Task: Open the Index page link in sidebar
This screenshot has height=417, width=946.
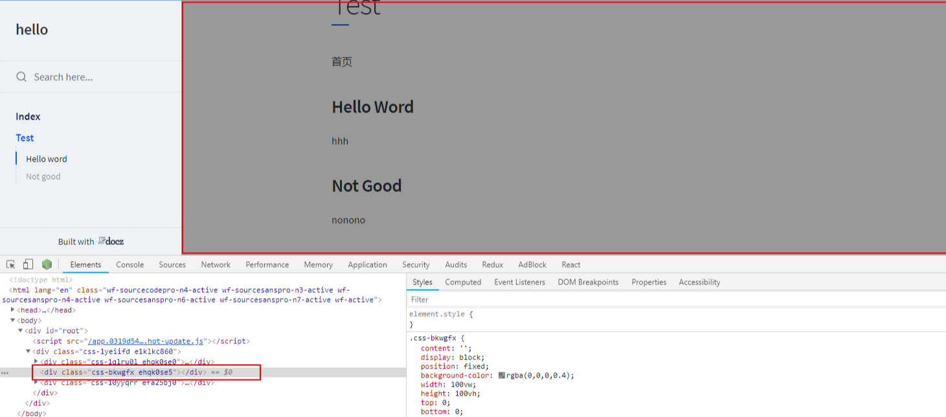Action: pos(28,116)
